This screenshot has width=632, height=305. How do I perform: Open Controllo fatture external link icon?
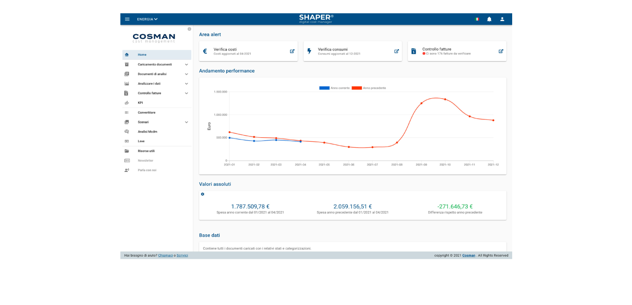(501, 51)
